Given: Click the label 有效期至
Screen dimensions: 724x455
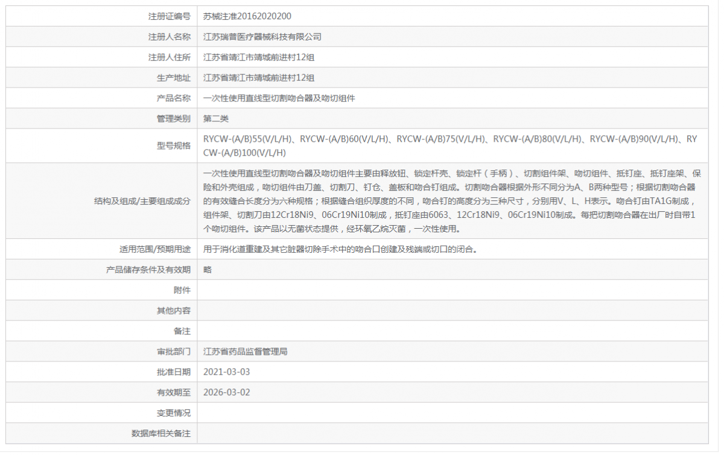Looking at the screenshot, I should 174,392.
